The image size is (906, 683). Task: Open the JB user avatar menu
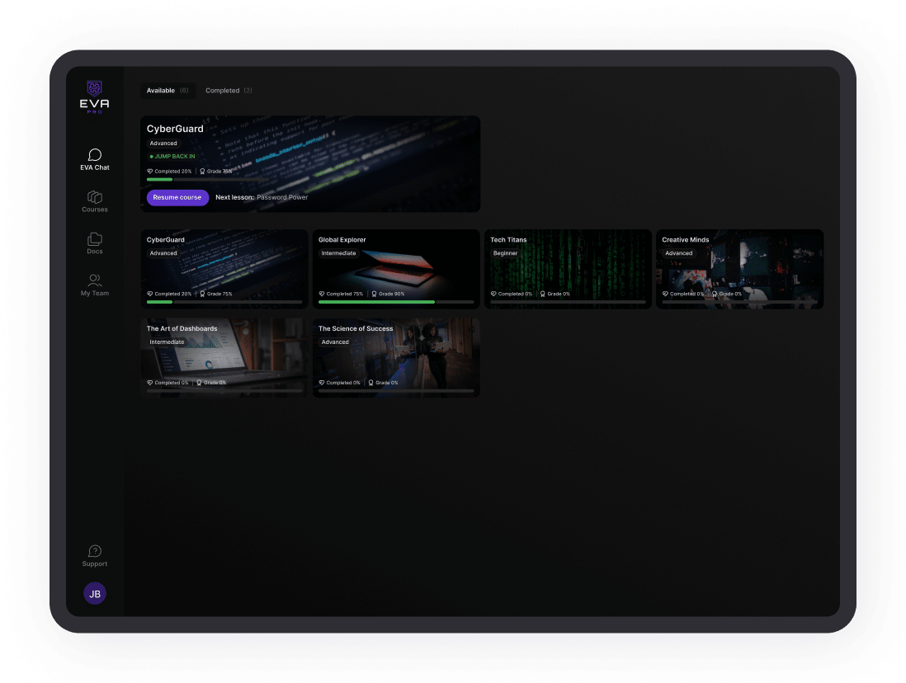pos(95,593)
